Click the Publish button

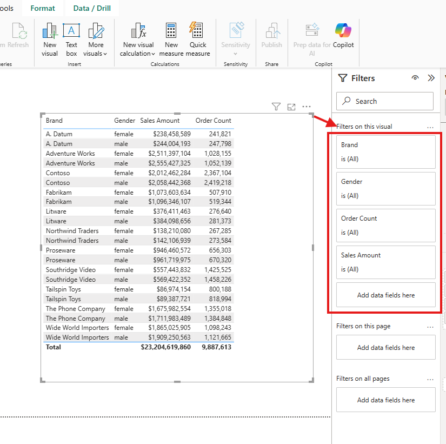pyautogui.click(x=271, y=36)
